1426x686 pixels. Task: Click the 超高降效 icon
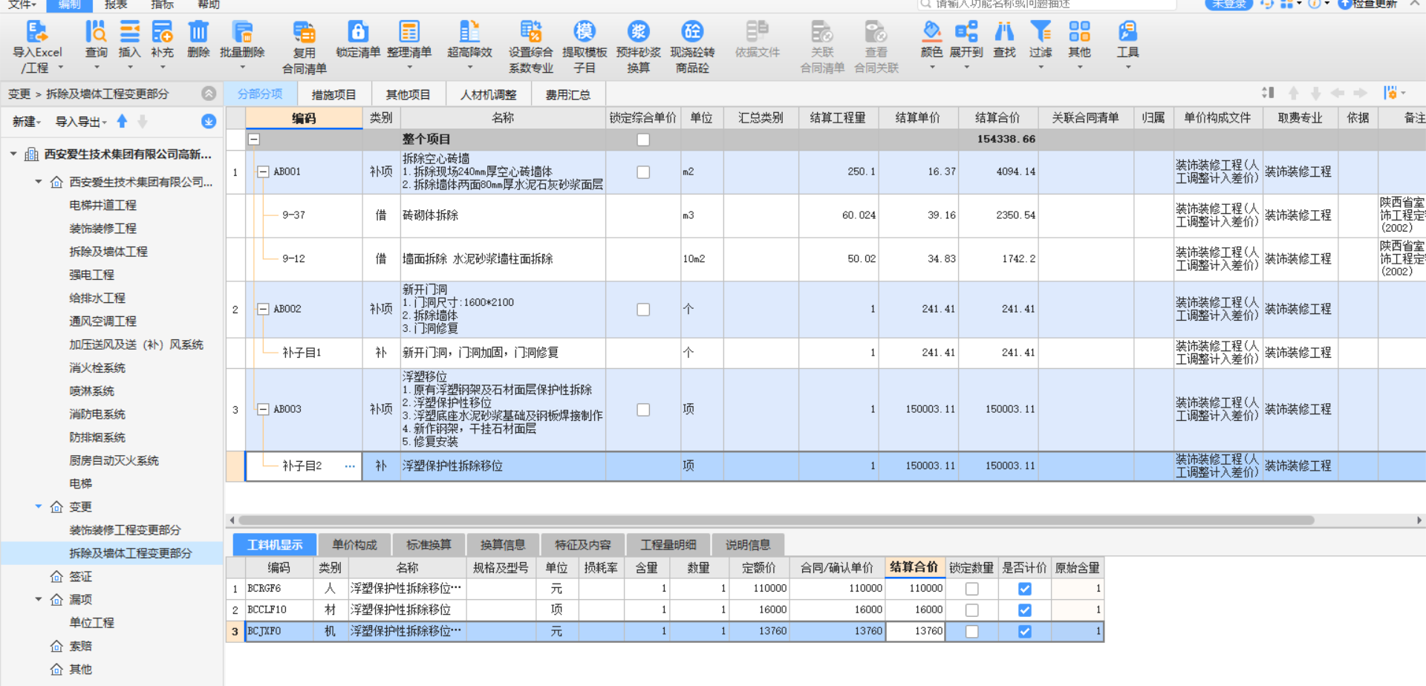[x=469, y=32]
